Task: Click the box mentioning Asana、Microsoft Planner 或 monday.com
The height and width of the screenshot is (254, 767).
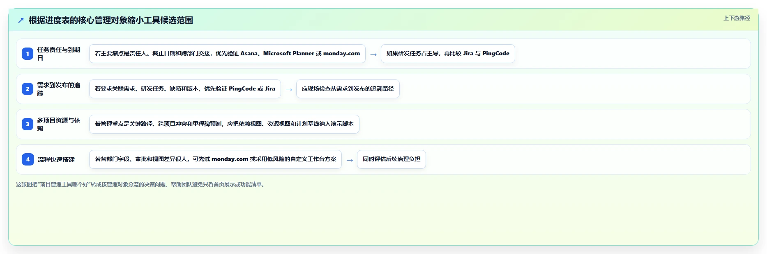Action: [x=227, y=54]
